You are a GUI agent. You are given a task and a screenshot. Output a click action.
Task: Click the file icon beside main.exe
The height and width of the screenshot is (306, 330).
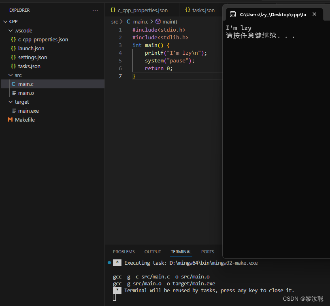[14, 111]
